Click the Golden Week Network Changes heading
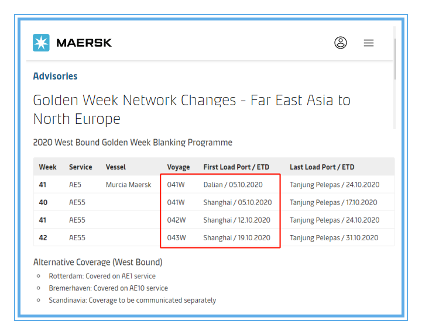Screen dimensions: 422x335 point(191,109)
